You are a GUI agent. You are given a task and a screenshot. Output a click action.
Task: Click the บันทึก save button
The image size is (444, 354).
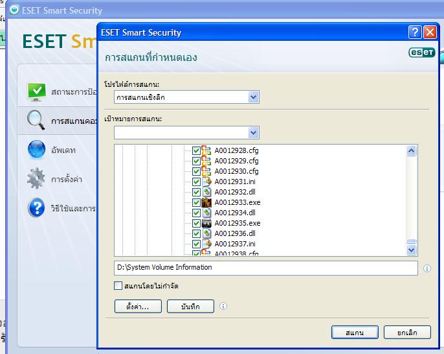(x=190, y=306)
